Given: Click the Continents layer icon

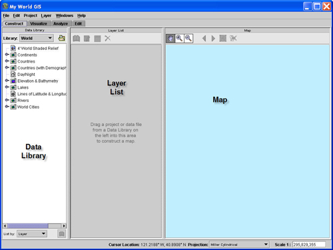Looking at the screenshot, I should pyautogui.click(x=13, y=55).
